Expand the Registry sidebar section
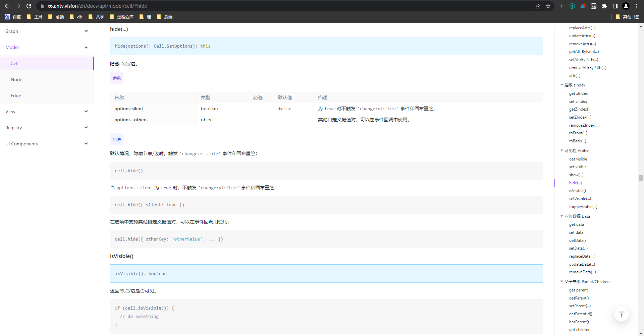644x336 pixels. [47, 128]
